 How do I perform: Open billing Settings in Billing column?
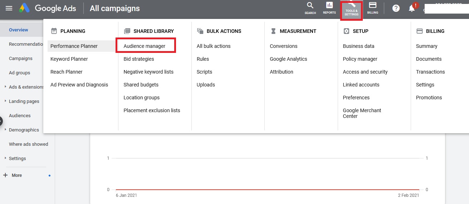coord(425,85)
